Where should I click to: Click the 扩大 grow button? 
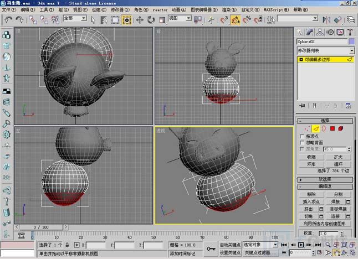(338, 157)
